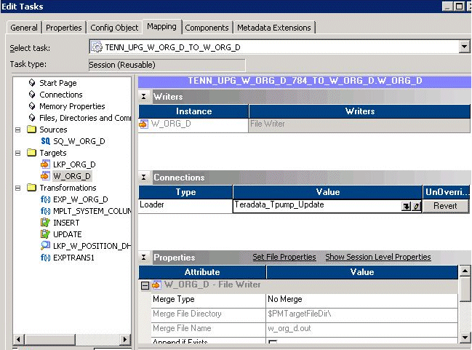This screenshot has width=472, height=350.
Task: Open the Config Object tab
Action: click(114, 28)
